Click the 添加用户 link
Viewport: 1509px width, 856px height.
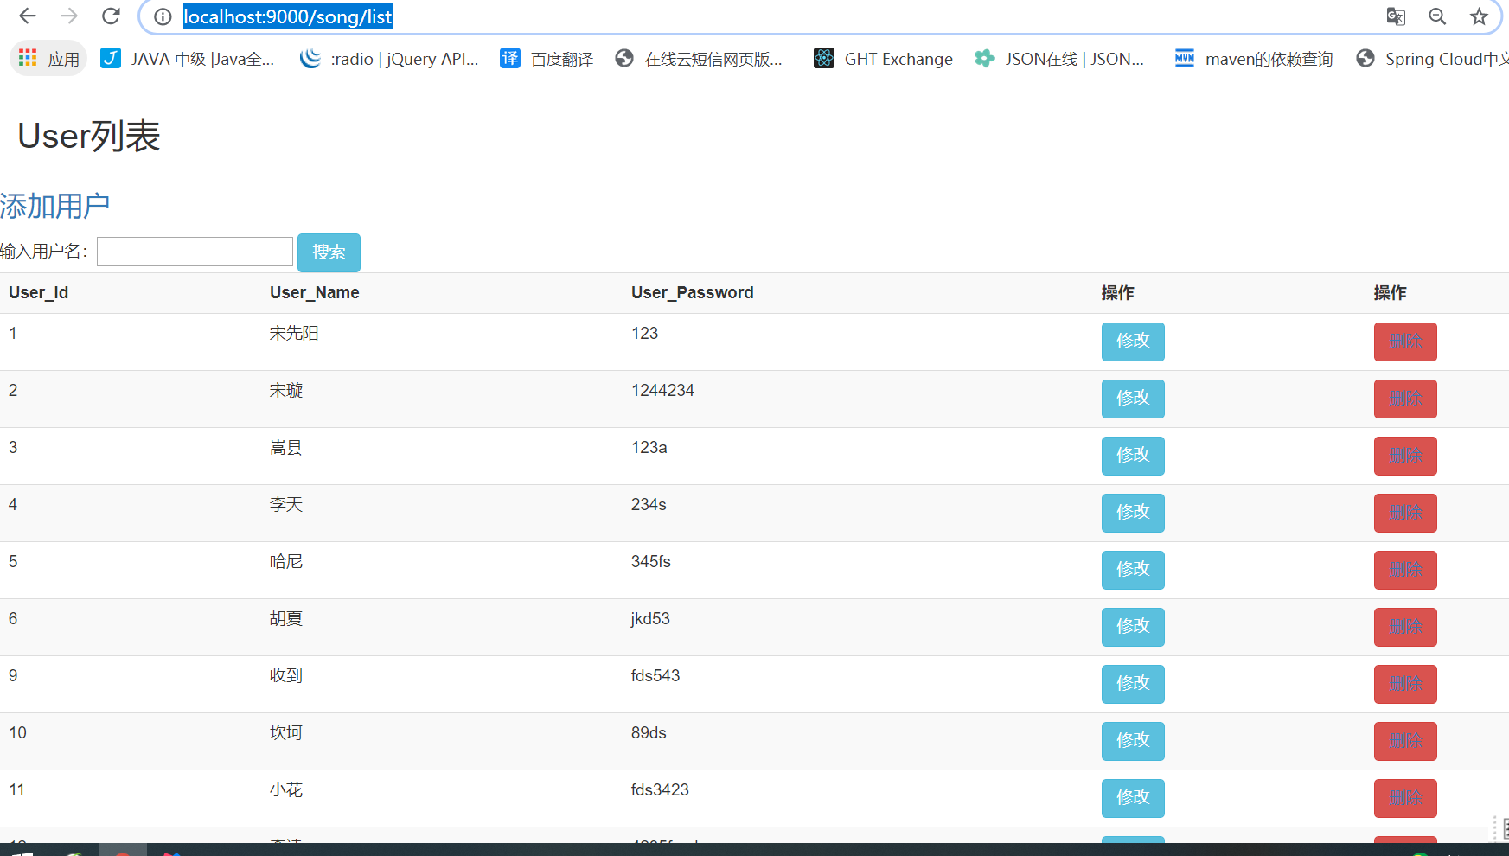point(55,206)
